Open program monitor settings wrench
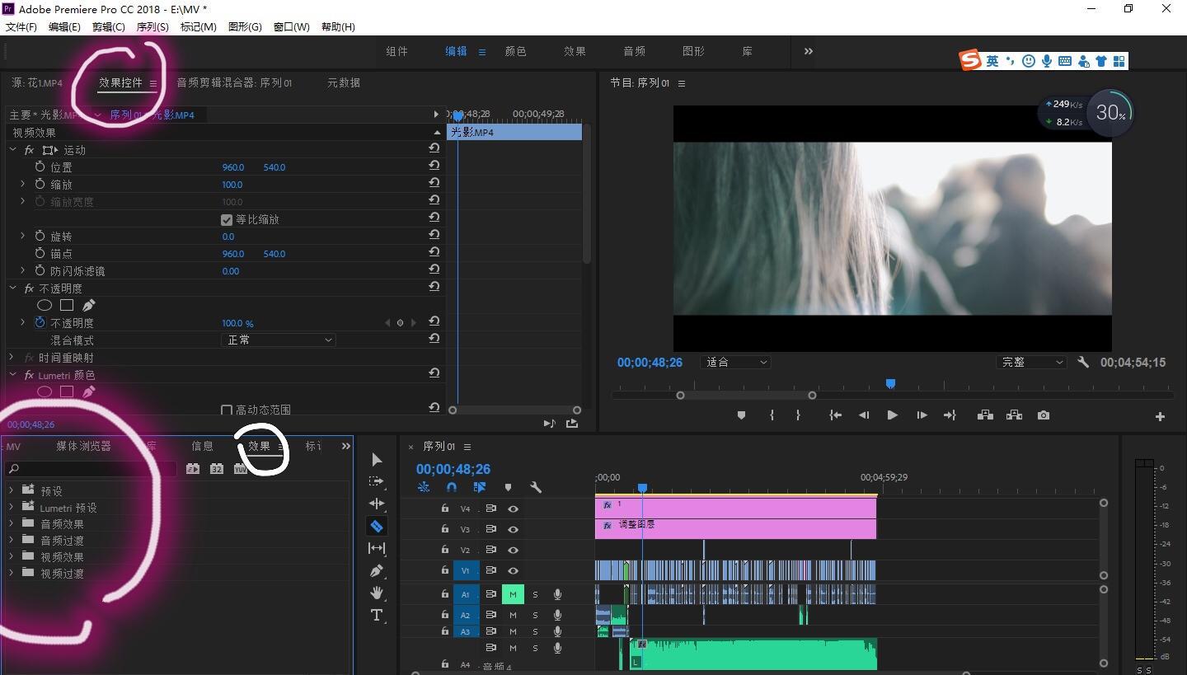This screenshot has height=675, width=1187. coord(1083,362)
